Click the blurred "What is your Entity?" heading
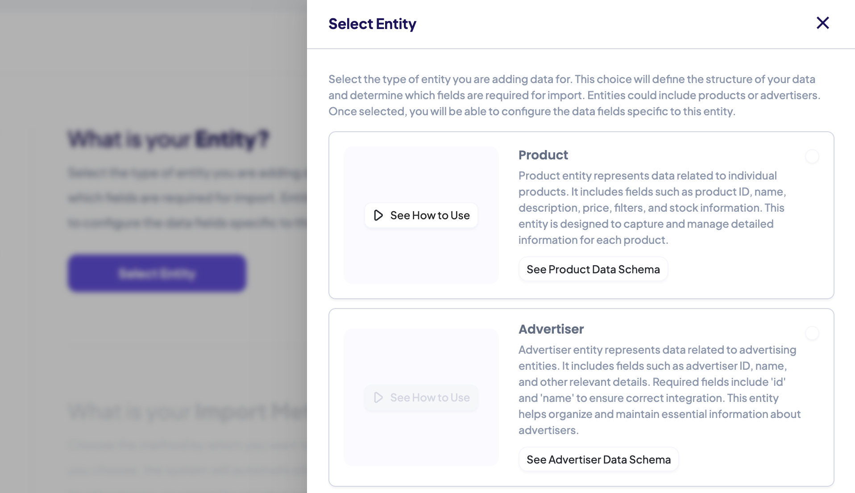The height and width of the screenshot is (493, 855). click(168, 139)
